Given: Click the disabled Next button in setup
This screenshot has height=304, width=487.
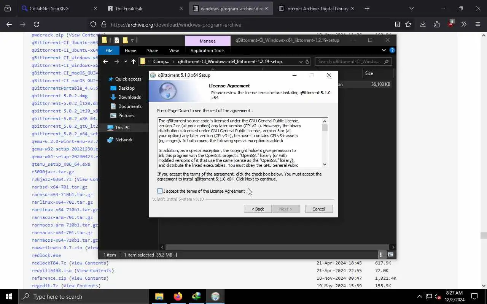Looking at the screenshot, I should (x=286, y=209).
